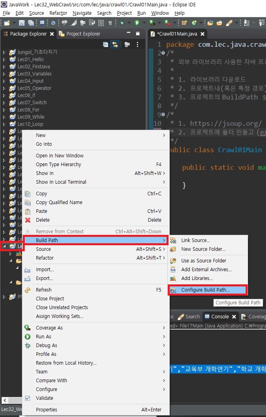Viewport: 266px width, 417px height.
Task: Click the New file toolbar icon
Action: (7, 23)
